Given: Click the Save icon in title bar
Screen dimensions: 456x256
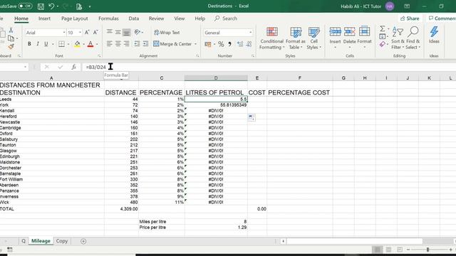Looking at the screenshot, I should point(41,6).
